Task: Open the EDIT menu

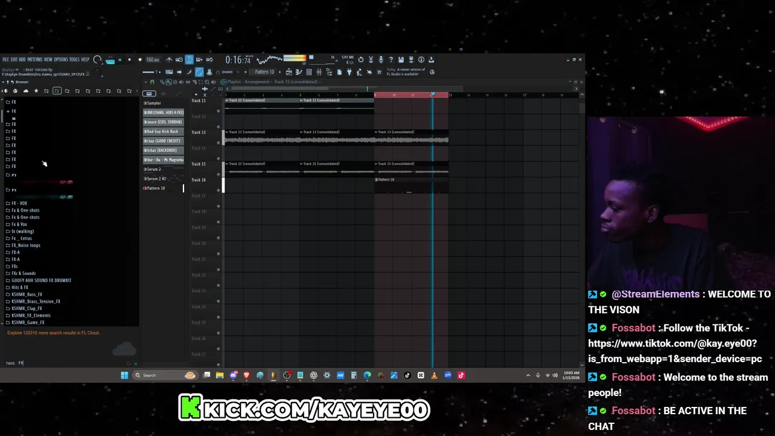Action: click(14, 59)
